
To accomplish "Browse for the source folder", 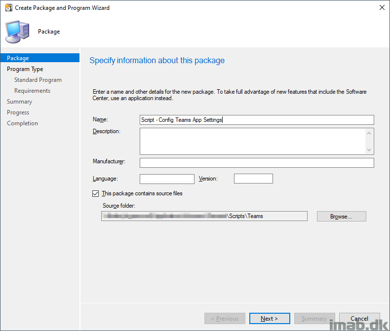I will [x=341, y=217].
